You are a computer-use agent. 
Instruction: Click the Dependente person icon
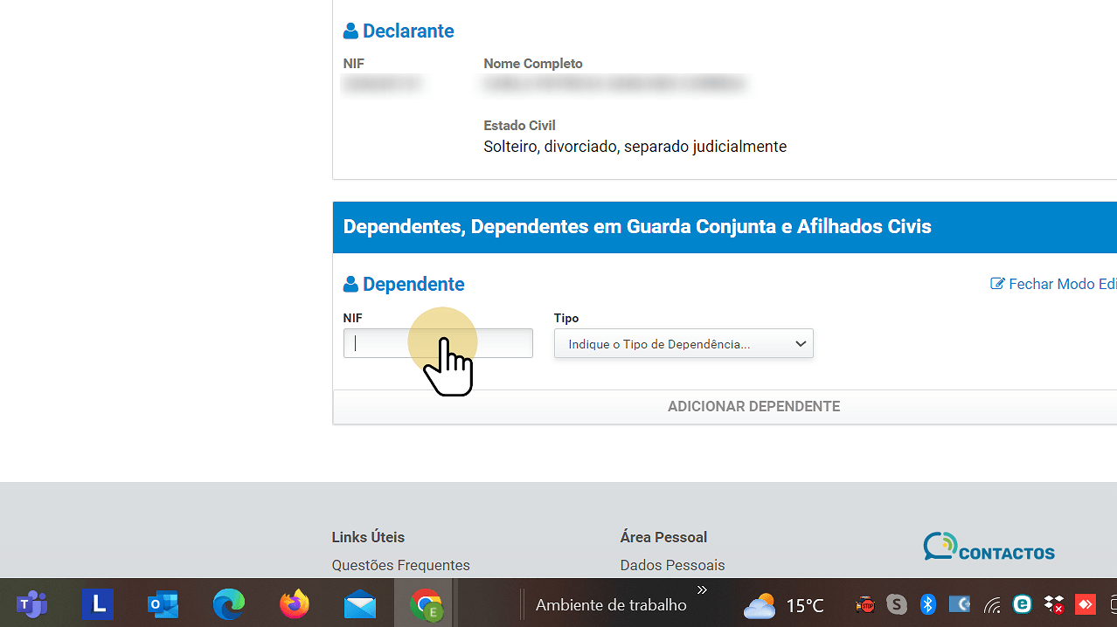pyautogui.click(x=350, y=283)
